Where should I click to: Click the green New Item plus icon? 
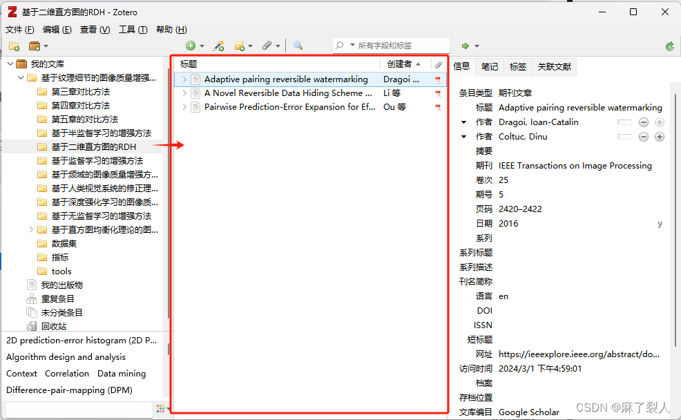tap(190, 46)
